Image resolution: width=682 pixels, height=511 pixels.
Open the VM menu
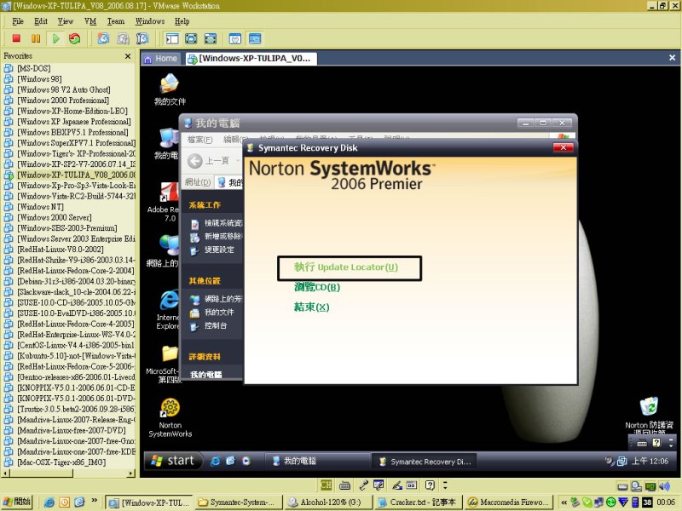90,21
